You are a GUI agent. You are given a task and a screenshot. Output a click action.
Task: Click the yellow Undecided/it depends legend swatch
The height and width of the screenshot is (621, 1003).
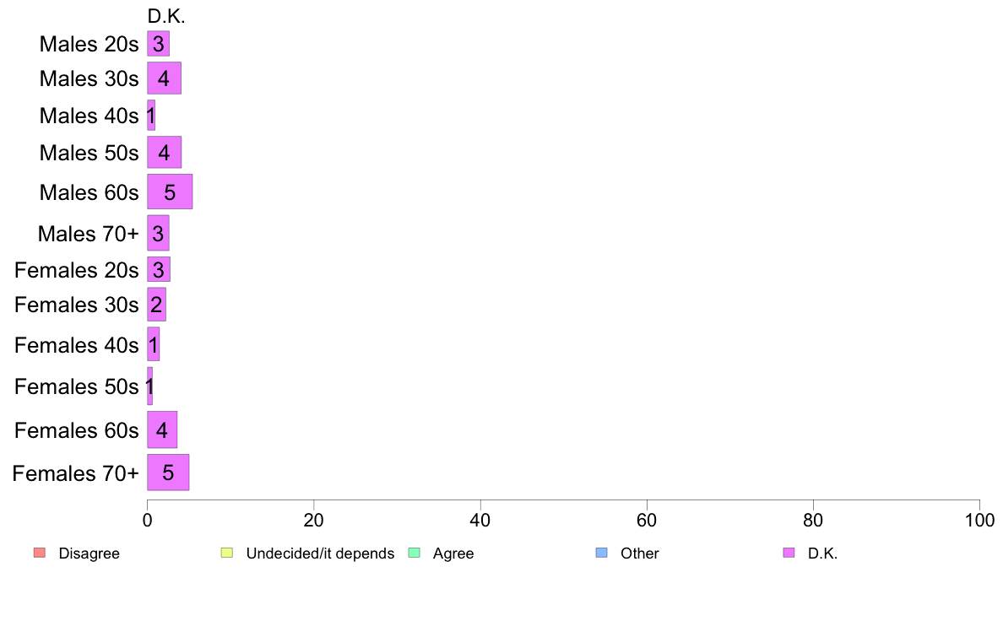(227, 553)
